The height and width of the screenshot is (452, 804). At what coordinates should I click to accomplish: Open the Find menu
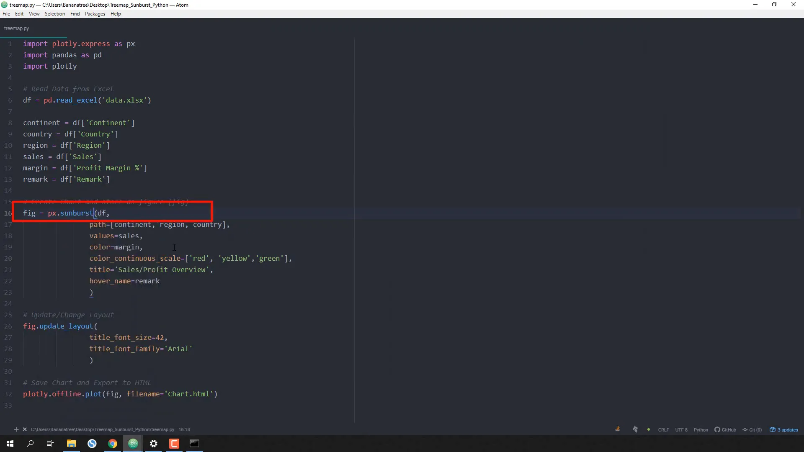click(x=75, y=14)
